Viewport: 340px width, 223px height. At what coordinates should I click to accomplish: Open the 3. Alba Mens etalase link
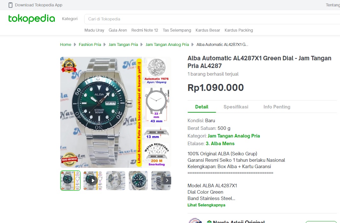tap(220, 144)
